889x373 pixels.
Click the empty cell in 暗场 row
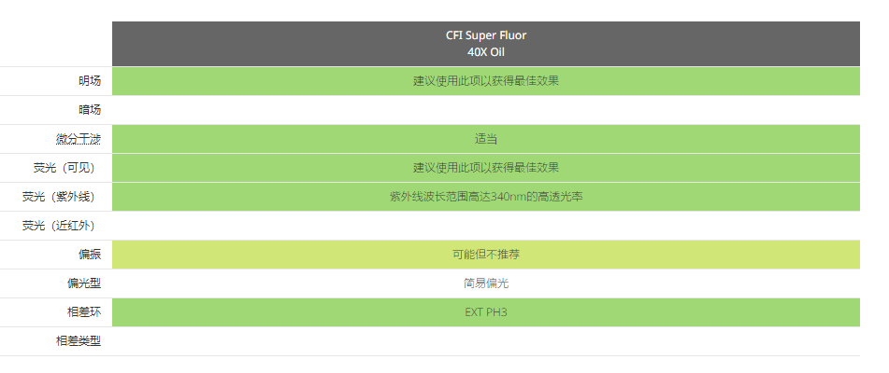point(485,110)
